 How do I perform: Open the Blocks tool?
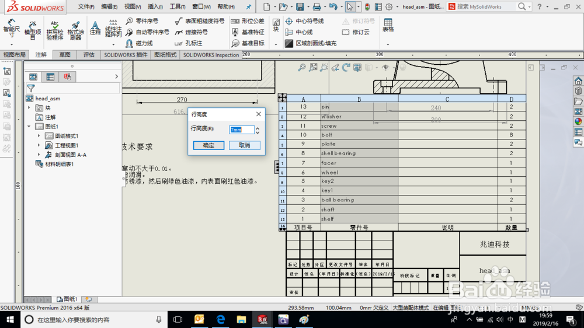[x=276, y=25]
